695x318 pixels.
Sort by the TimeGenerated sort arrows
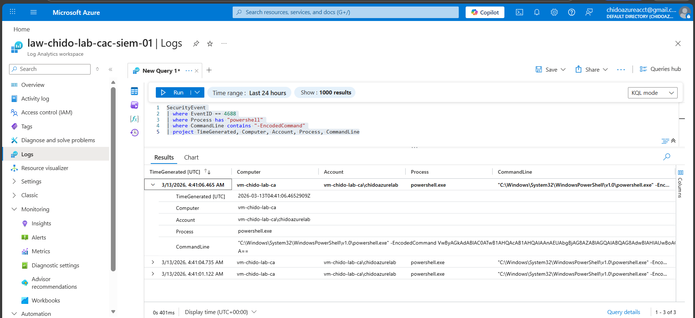coord(207,171)
